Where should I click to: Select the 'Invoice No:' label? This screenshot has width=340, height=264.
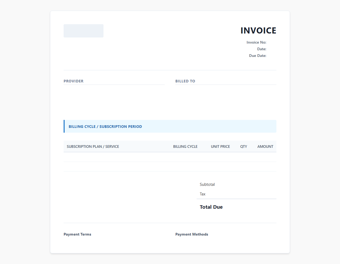(256, 42)
